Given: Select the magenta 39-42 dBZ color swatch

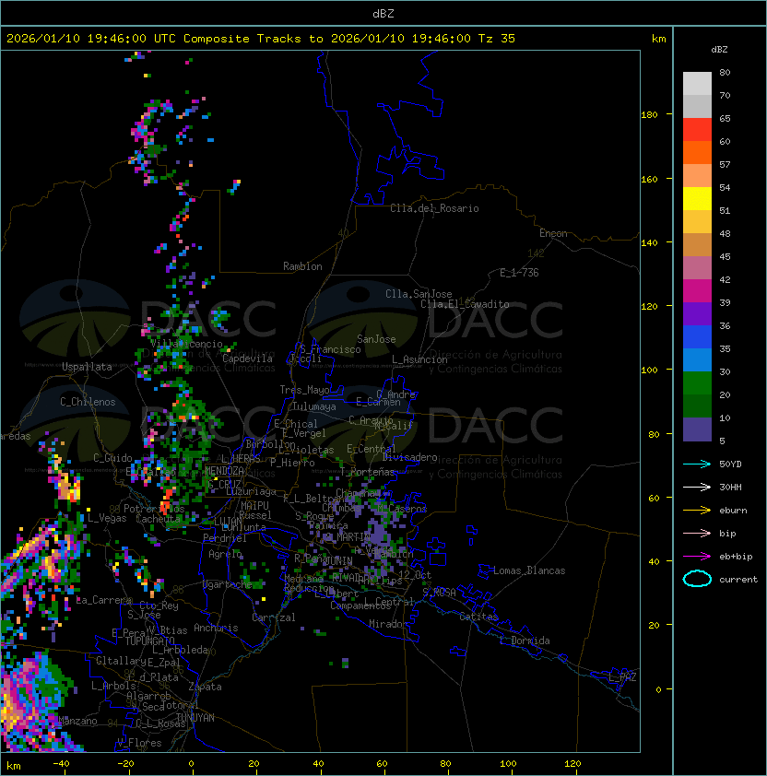Looking at the screenshot, I should 697,291.
